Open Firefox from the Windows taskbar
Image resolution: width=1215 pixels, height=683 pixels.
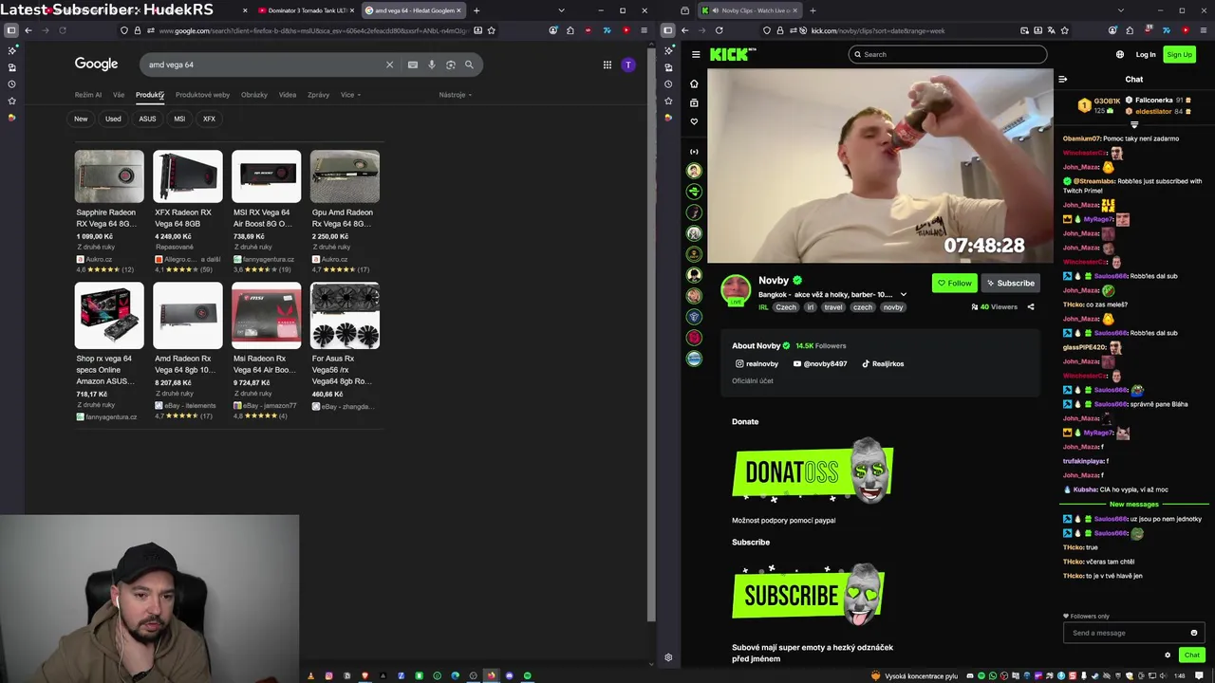click(x=492, y=675)
